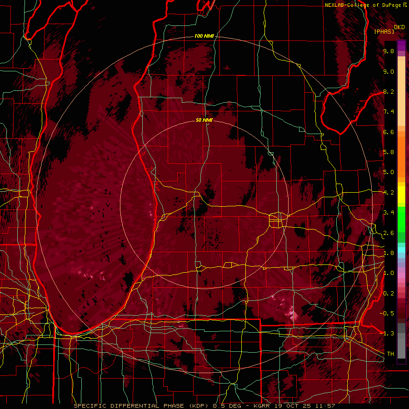Select the 1.0 scale value
The image size is (409, 409).
pyautogui.click(x=389, y=273)
